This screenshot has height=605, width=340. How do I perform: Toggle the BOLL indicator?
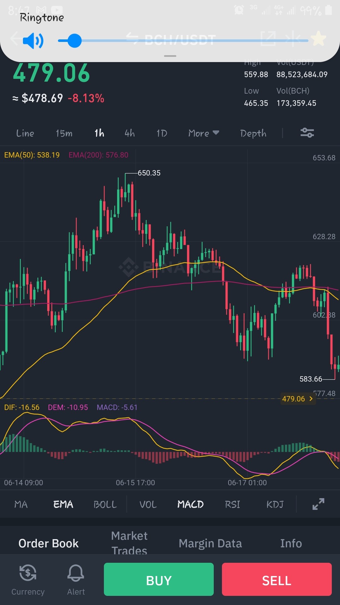pyautogui.click(x=105, y=504)
